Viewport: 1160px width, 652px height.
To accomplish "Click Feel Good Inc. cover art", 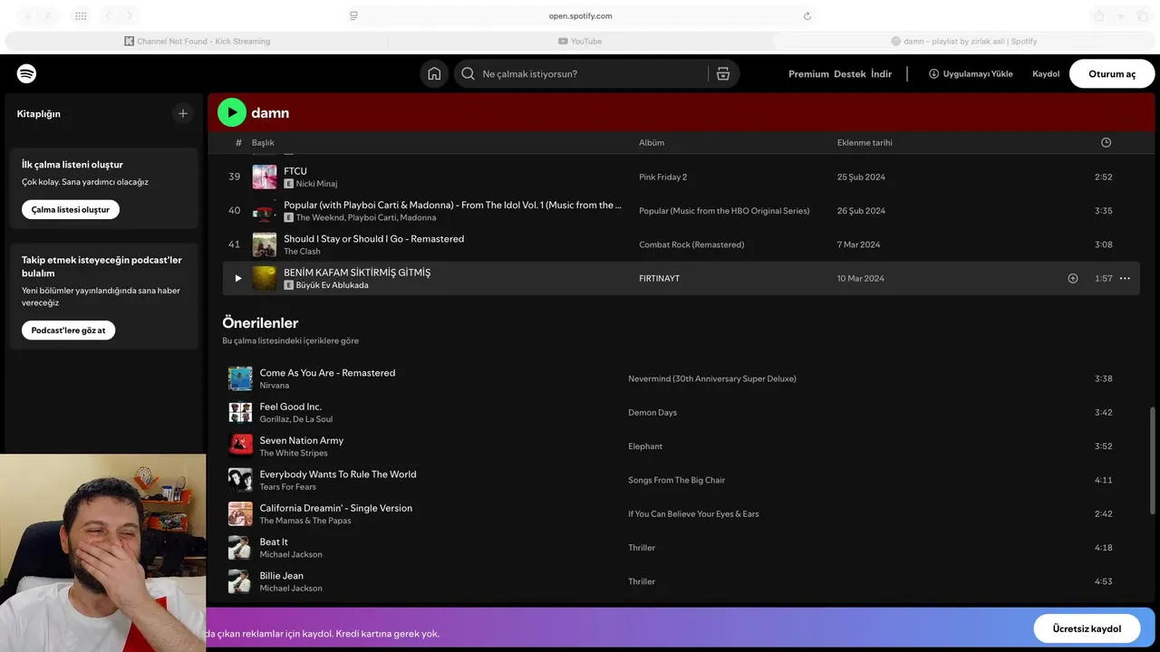I will [x=240, y=412].
